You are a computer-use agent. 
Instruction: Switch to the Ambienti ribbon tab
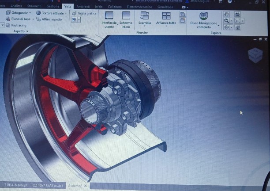pos(82,7)
